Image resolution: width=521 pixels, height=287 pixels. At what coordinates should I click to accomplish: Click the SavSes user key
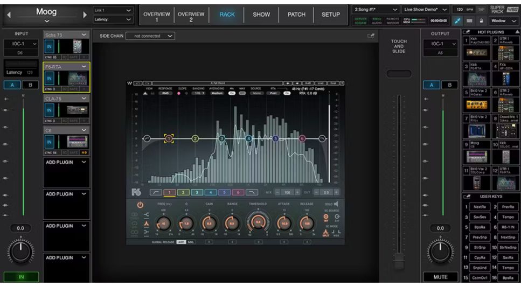(480, 217)
